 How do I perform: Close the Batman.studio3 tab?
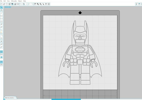pyautogui.click(x=15, y=97)
